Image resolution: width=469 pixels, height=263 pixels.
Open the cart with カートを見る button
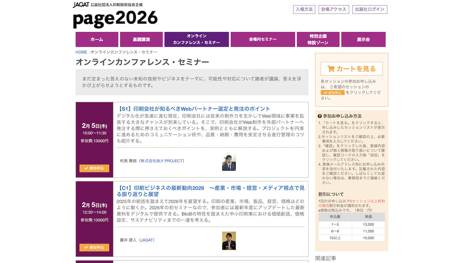pos(351,69)
